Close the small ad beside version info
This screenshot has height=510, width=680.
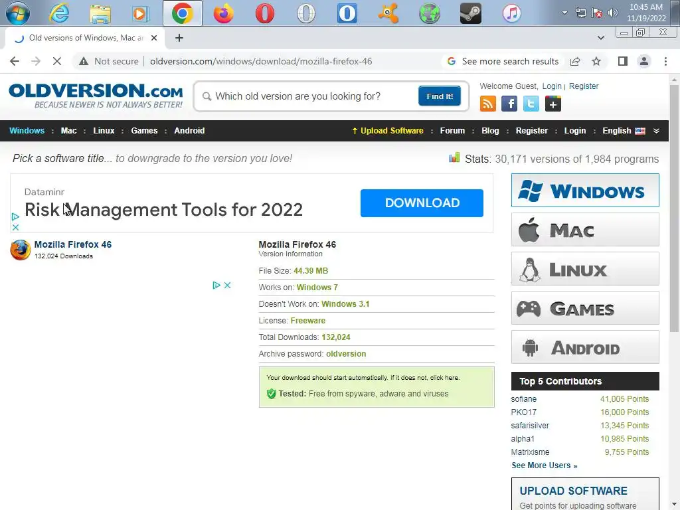(x=227, y=285)
